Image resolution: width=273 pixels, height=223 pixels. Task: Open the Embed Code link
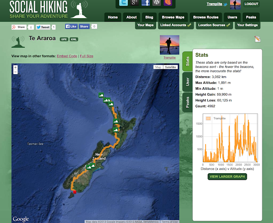point(67,56)
